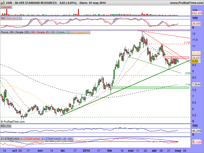Select MM (Simple 50) moving average label
This screenshot has height=153, width=204.
(80, 32)
